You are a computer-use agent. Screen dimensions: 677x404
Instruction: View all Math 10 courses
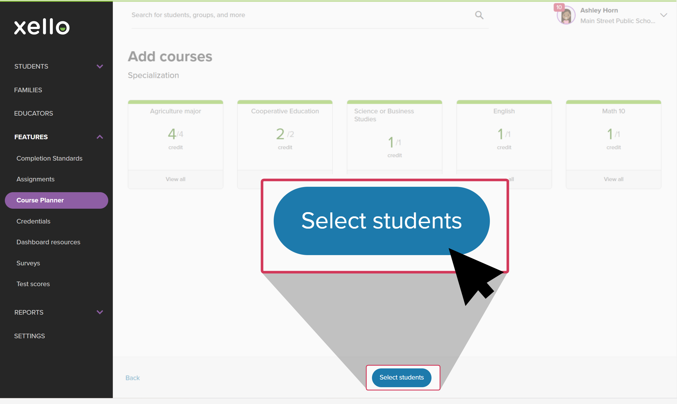click(613, 179)
